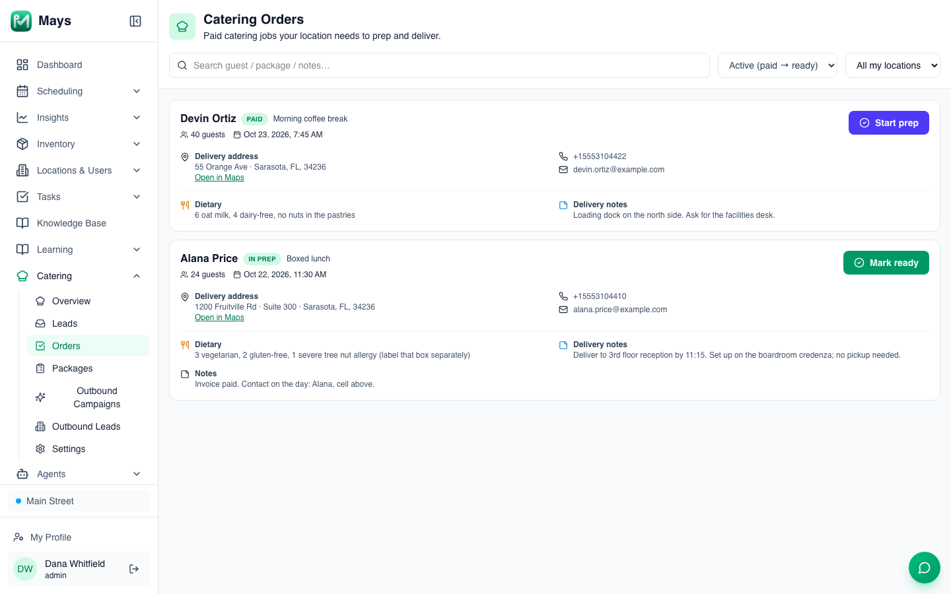951x594 pixels.
Task: Open the Leads page
Action: click(88, 323)
